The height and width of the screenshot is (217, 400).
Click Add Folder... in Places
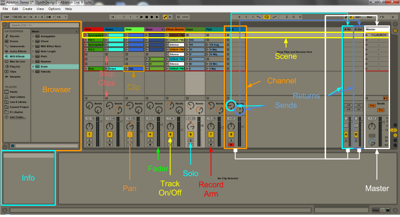(17, 117)
